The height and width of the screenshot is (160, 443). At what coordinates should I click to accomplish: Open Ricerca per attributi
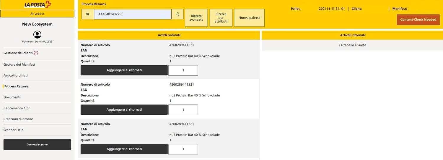click(221, 18)
